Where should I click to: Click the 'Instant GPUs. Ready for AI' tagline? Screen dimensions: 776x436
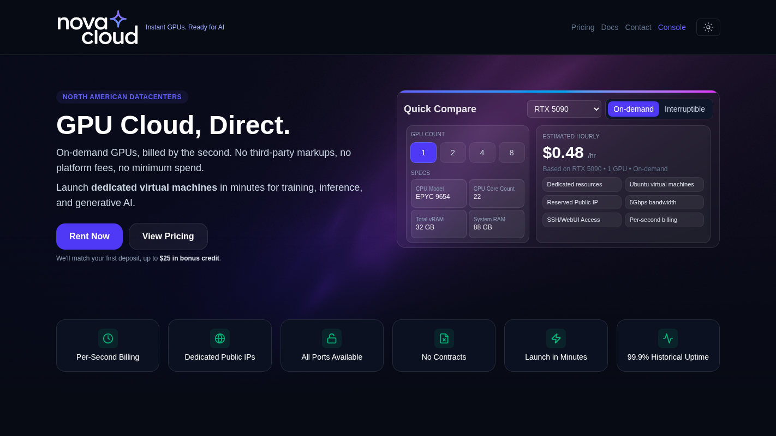[x=185, y=27]
